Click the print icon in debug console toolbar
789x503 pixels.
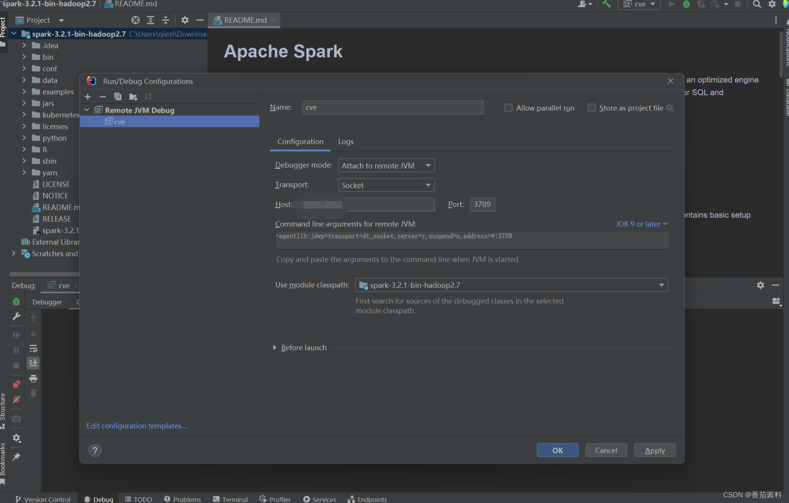pyautogui.click(x=33, y=378)
